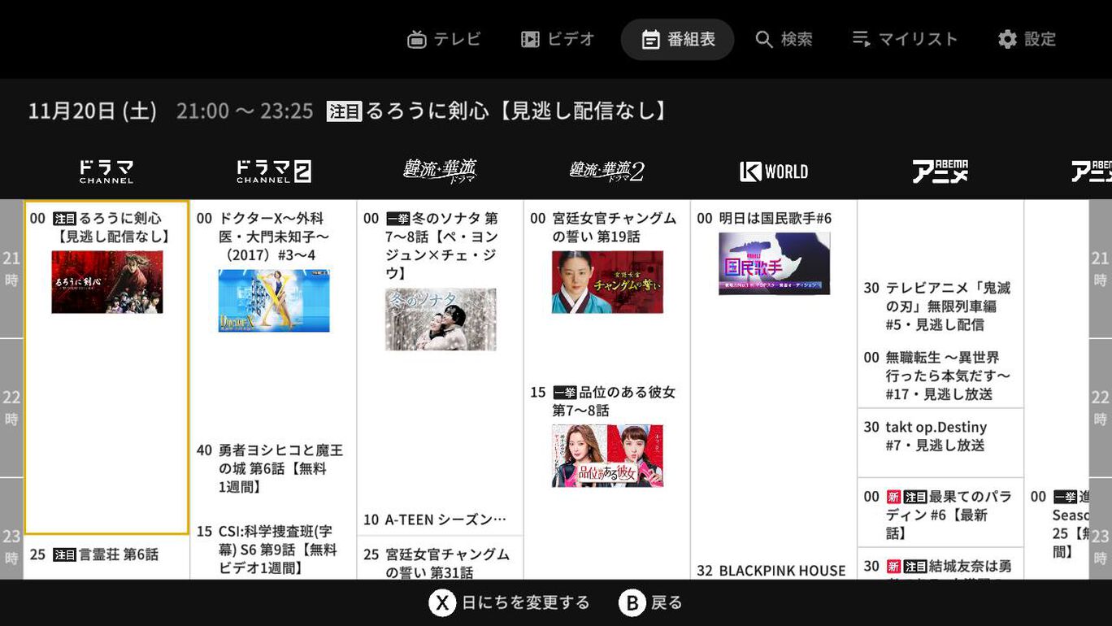This screenshot has height=626, width=1112.
Task: Select the ドラマ CHANNEL logo
Action: tap(106, 172)
